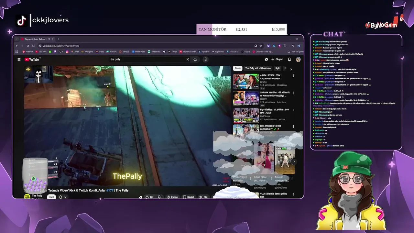414x233 pixels.
Task: Like the video with thumbs-up 497
Action: (149, 197)
